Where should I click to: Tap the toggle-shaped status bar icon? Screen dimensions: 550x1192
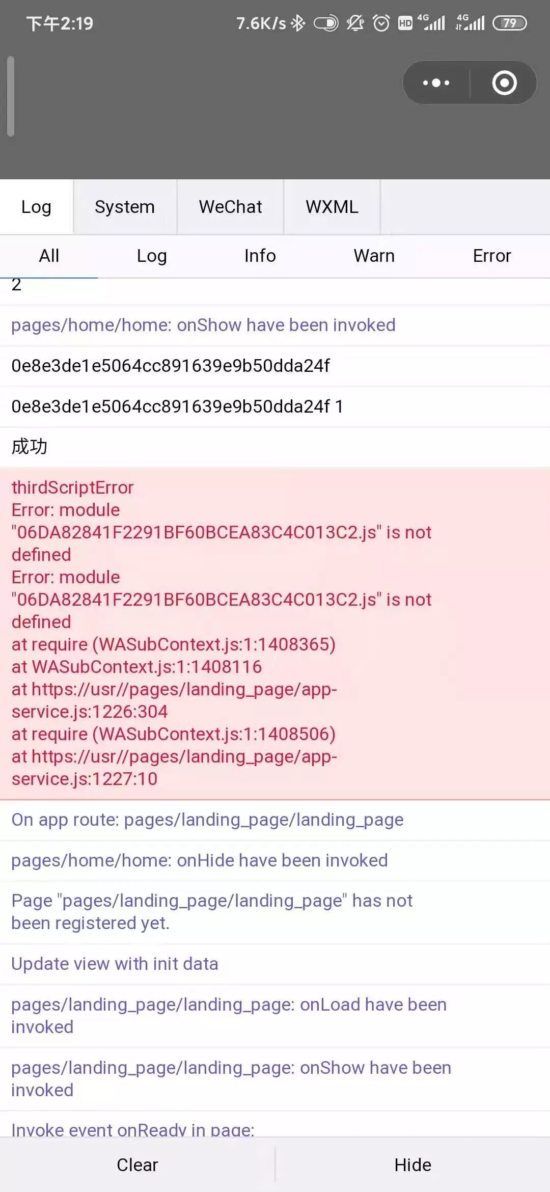click(326, 23)
